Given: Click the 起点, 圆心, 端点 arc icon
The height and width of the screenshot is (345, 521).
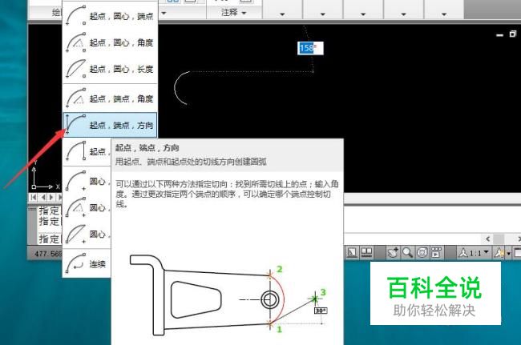Looking at the screenshot, I should pos(76,15).
